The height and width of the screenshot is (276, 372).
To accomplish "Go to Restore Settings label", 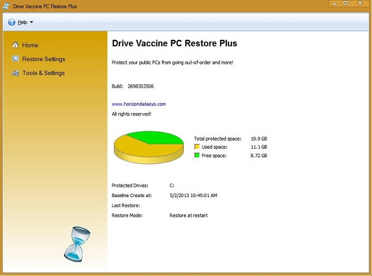I will [x=44, y=59].
